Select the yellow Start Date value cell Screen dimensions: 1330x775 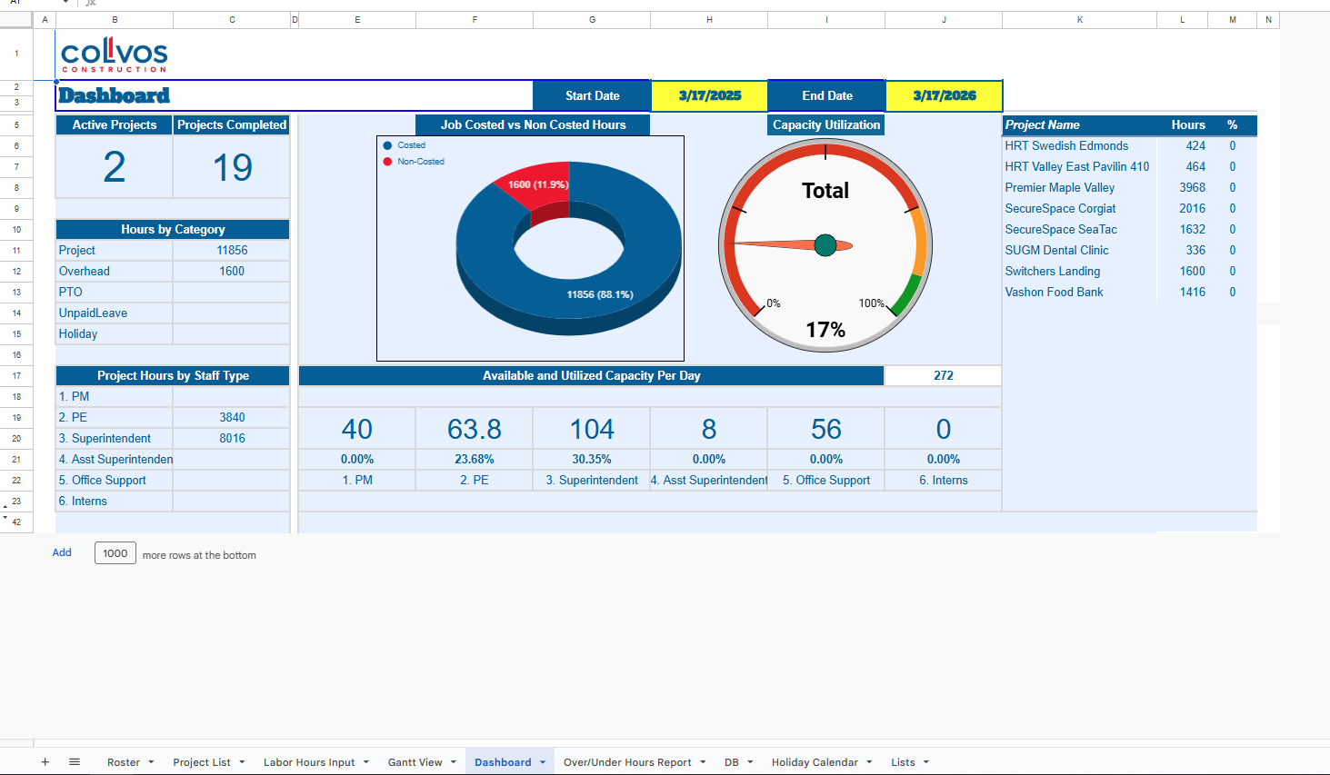709,95
